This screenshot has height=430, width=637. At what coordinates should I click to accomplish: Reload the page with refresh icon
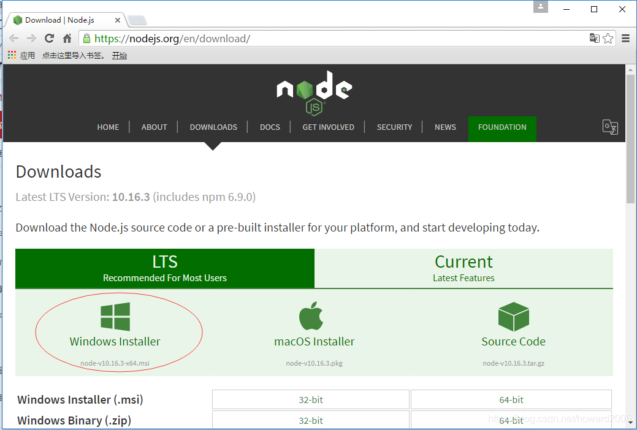(49, 38)
